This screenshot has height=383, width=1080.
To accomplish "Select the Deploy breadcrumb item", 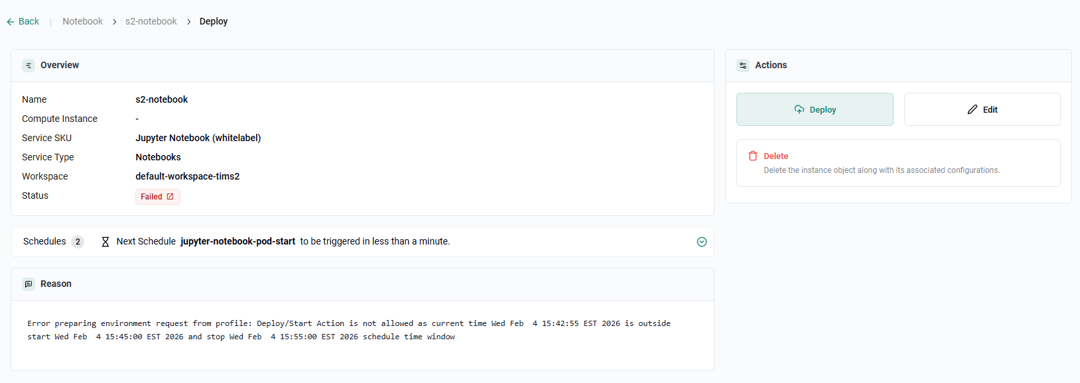I will (214, 21).
